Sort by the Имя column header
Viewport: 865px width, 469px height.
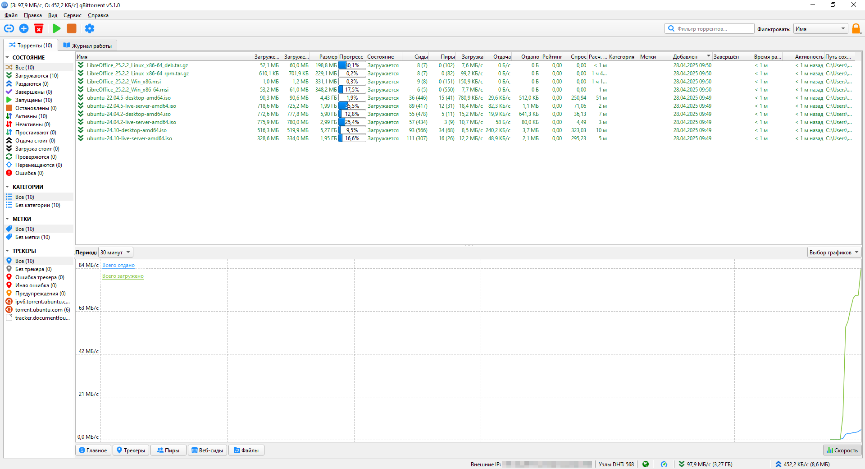pyautogui.click(x=164, y=57)
